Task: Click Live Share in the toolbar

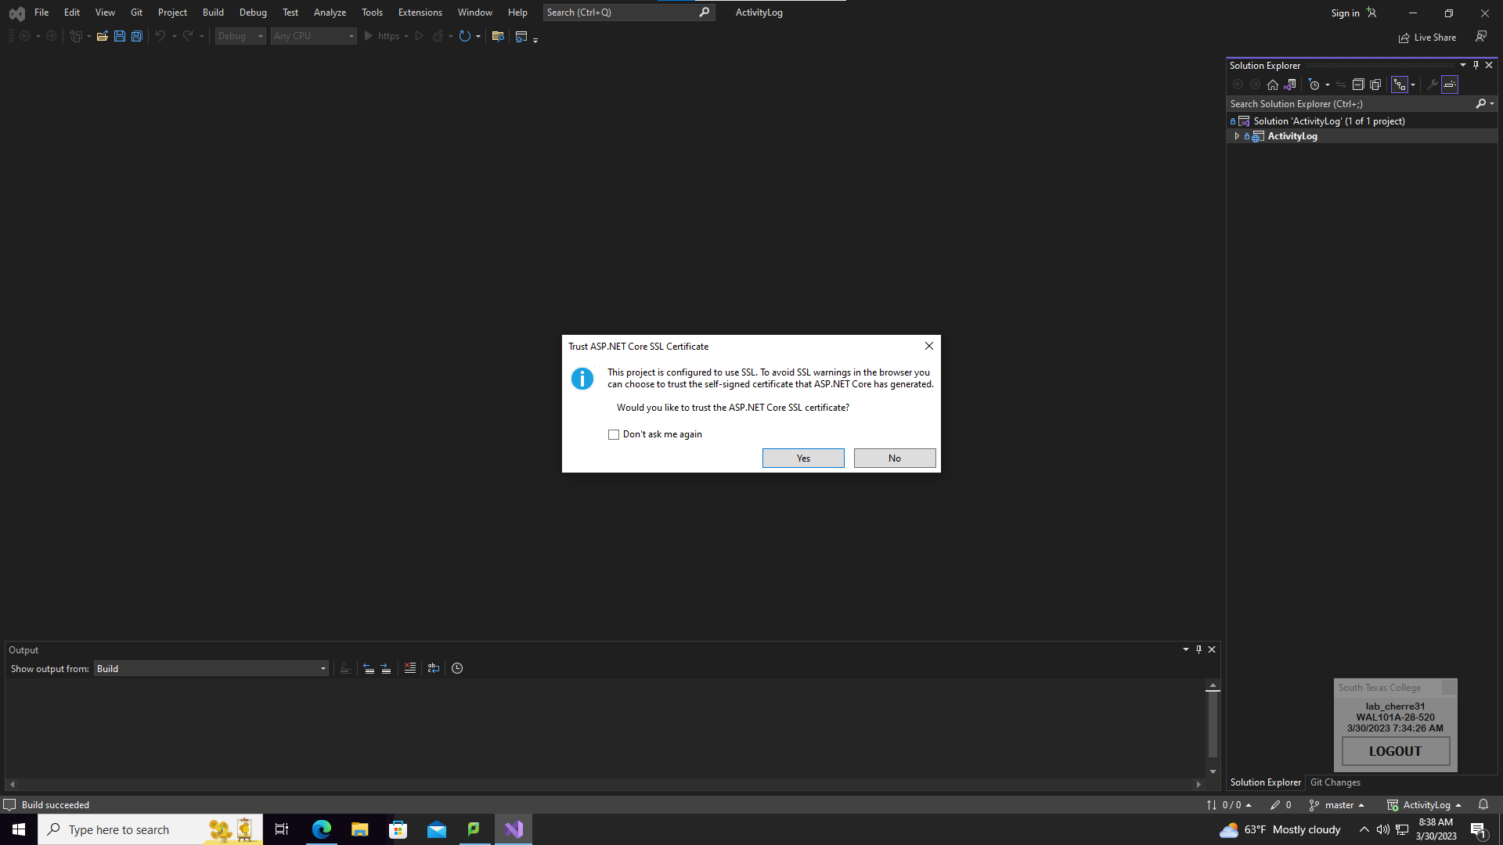Action: (1428, 38)
